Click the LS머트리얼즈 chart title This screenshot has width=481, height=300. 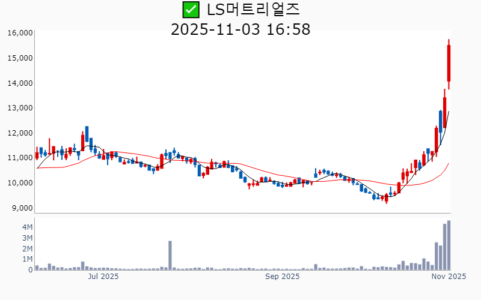click(x=253, y=10)
